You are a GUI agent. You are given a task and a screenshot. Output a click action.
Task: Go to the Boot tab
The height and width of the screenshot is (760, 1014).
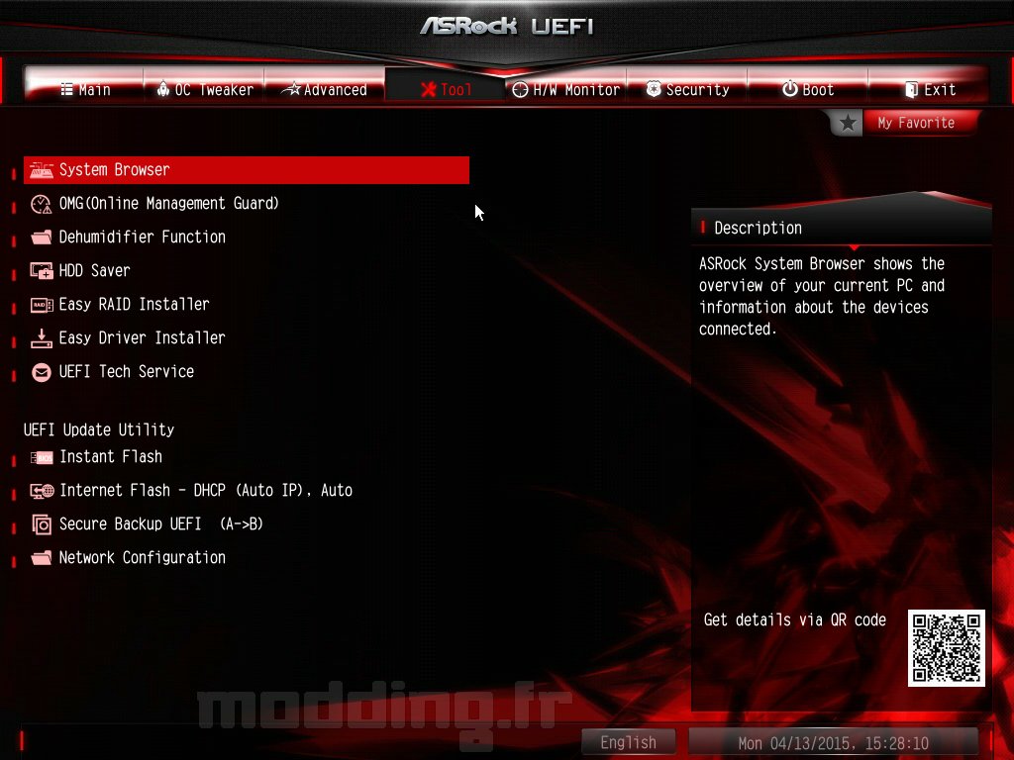(808, 90)
